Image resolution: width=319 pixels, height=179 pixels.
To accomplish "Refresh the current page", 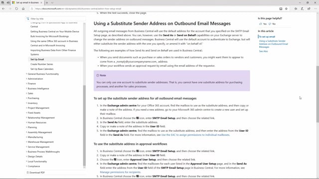I will click(x=16, y=9).
